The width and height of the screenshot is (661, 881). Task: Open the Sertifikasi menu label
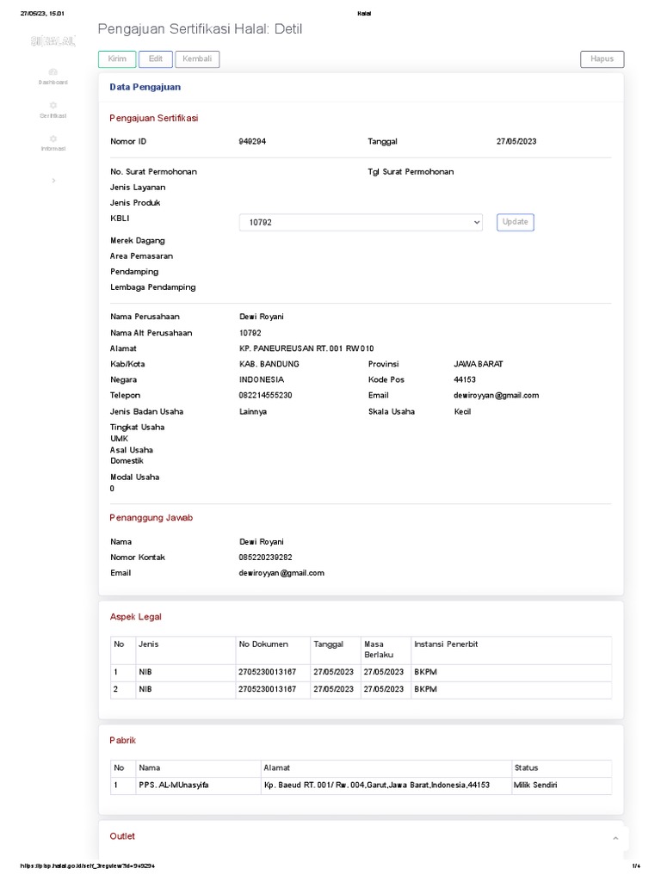tap(53, 115)
